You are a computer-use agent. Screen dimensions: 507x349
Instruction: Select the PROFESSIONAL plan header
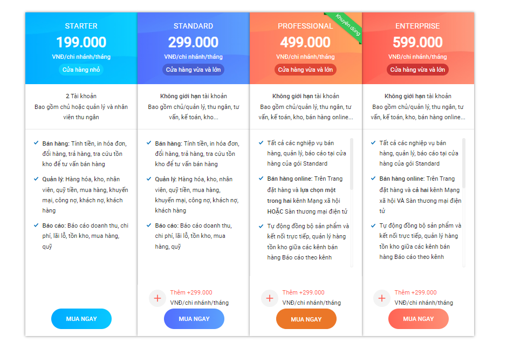[305, 26]
